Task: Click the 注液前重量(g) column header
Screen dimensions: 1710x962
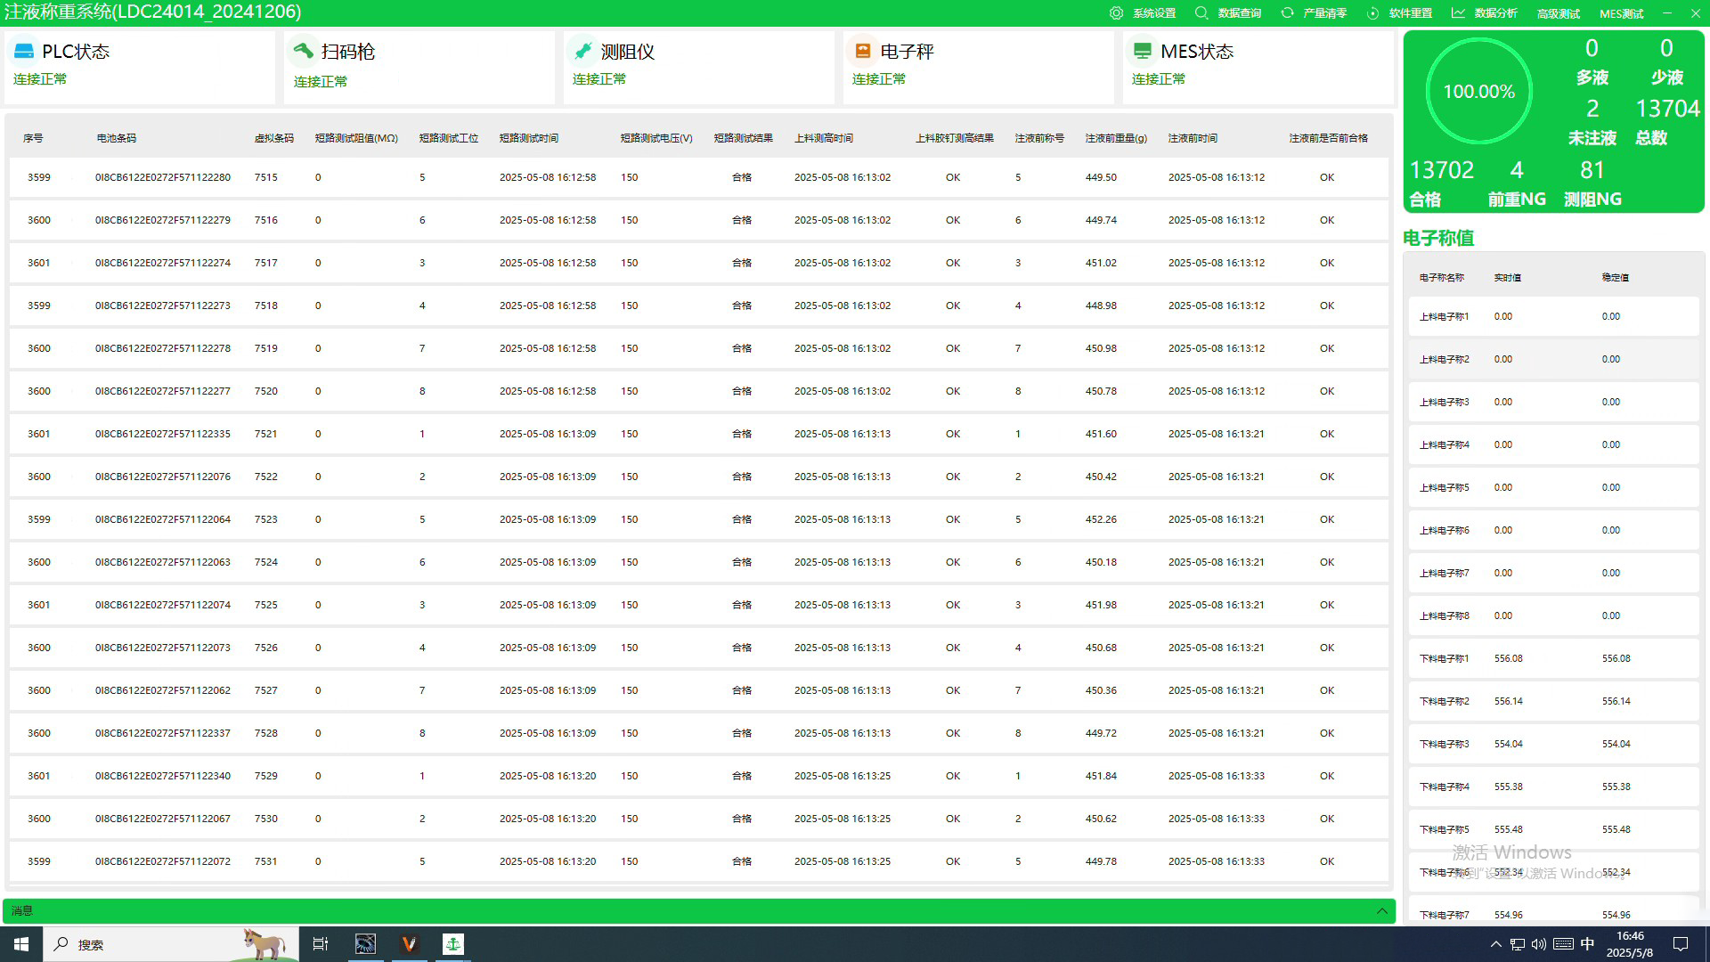Action: click(1116, 138)
